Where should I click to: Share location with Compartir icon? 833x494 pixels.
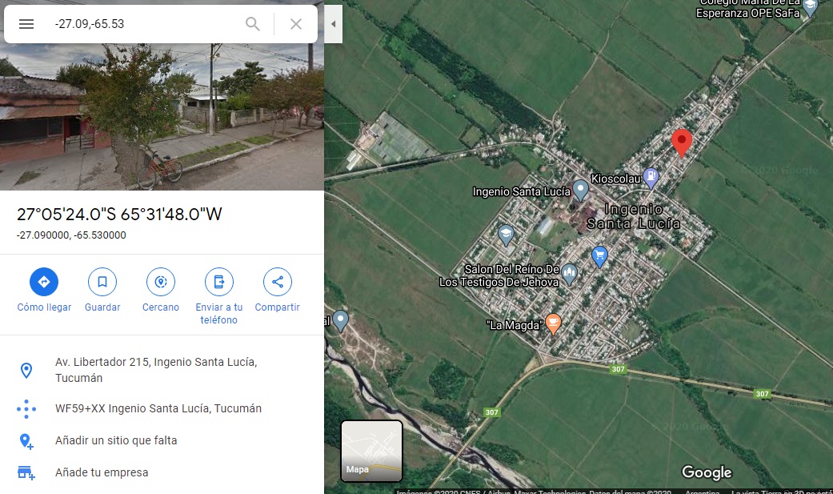pyautogui.click(x=278, y=282)
